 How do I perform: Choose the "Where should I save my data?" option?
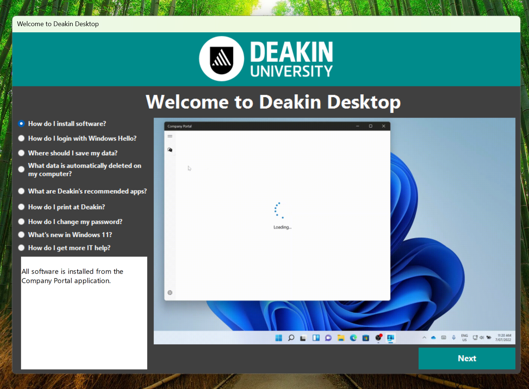pyautogui.click(x=21, y=153)
